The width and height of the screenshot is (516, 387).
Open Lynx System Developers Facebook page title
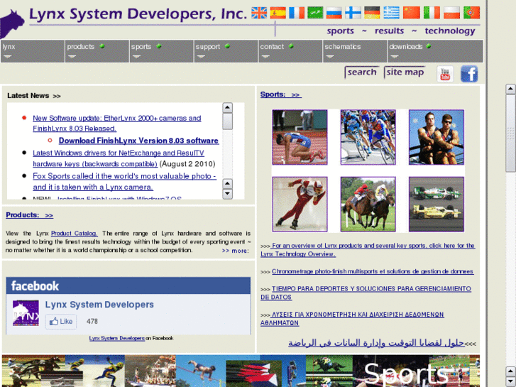99,305
